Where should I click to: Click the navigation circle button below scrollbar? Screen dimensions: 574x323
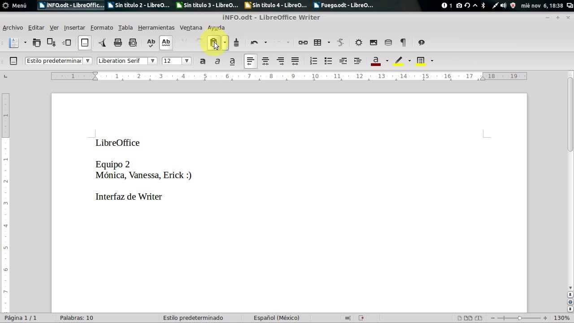pyautogui.click(x=570, y=302)
